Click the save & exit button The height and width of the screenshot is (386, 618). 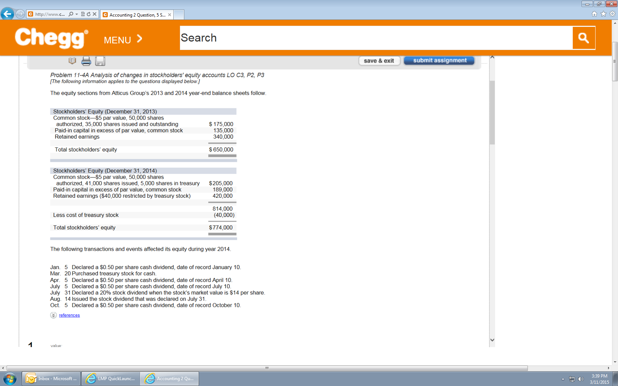379,61
